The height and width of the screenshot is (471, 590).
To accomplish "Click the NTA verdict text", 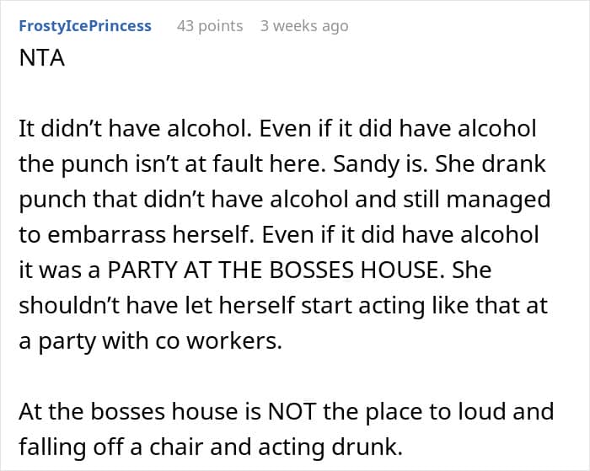I will (x=42, y=58).
